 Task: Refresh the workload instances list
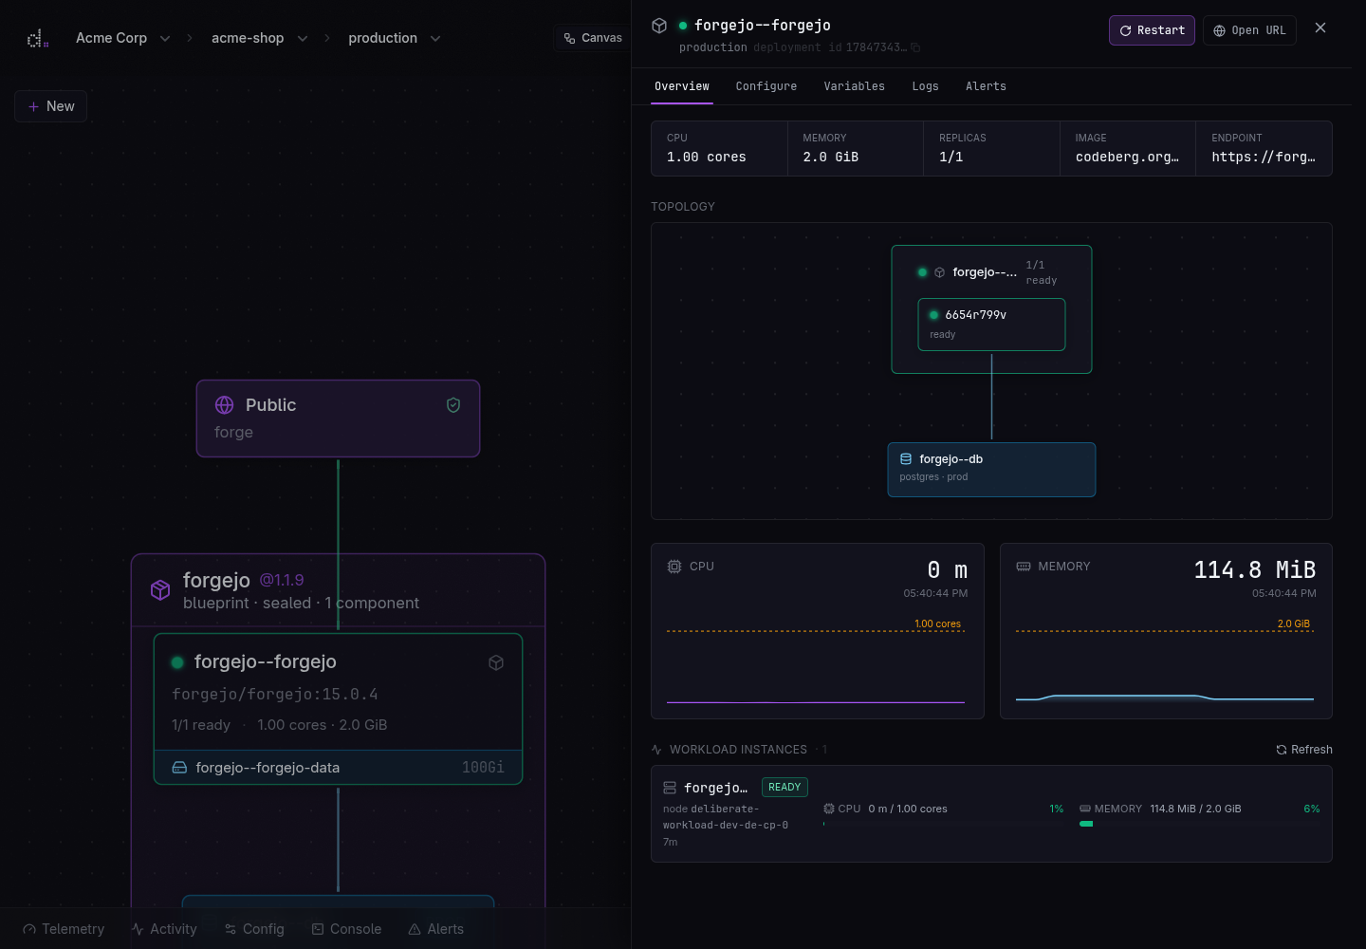pyautogui.click(x=1304, y=750)
